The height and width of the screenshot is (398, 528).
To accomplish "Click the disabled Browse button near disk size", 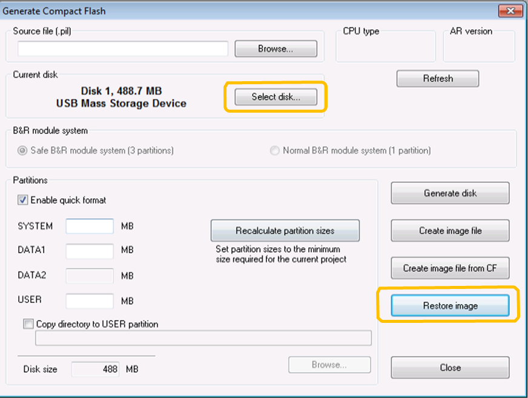I will tap(329, 364).
